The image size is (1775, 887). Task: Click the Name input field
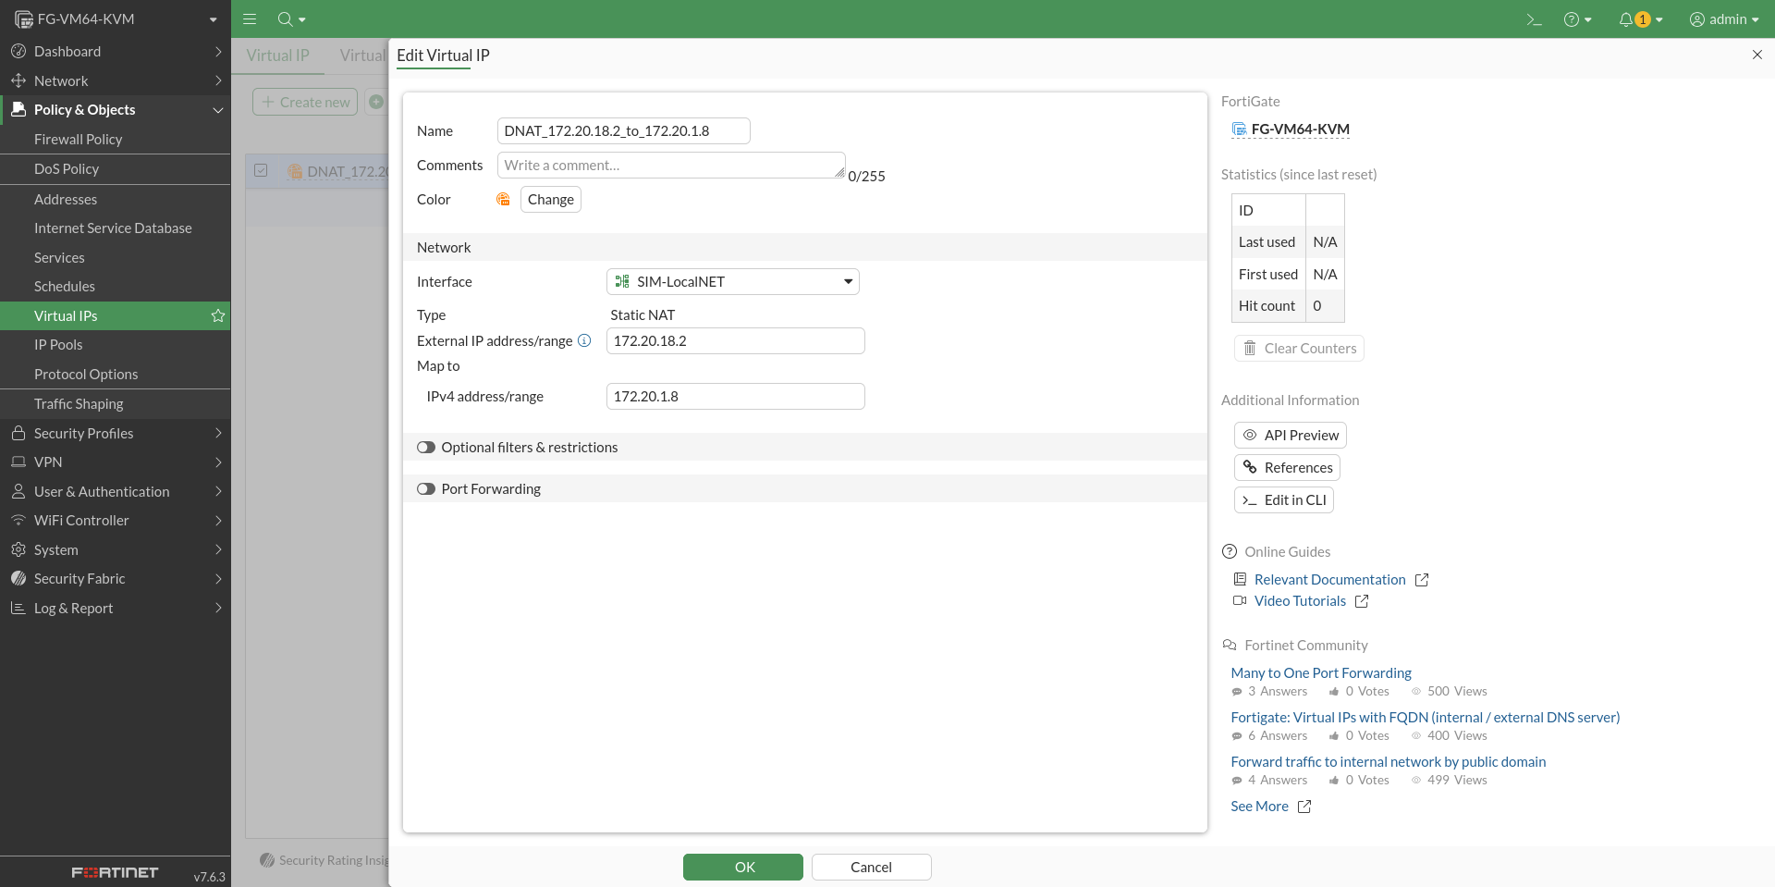pyautogui.click(x=624, y=130)
